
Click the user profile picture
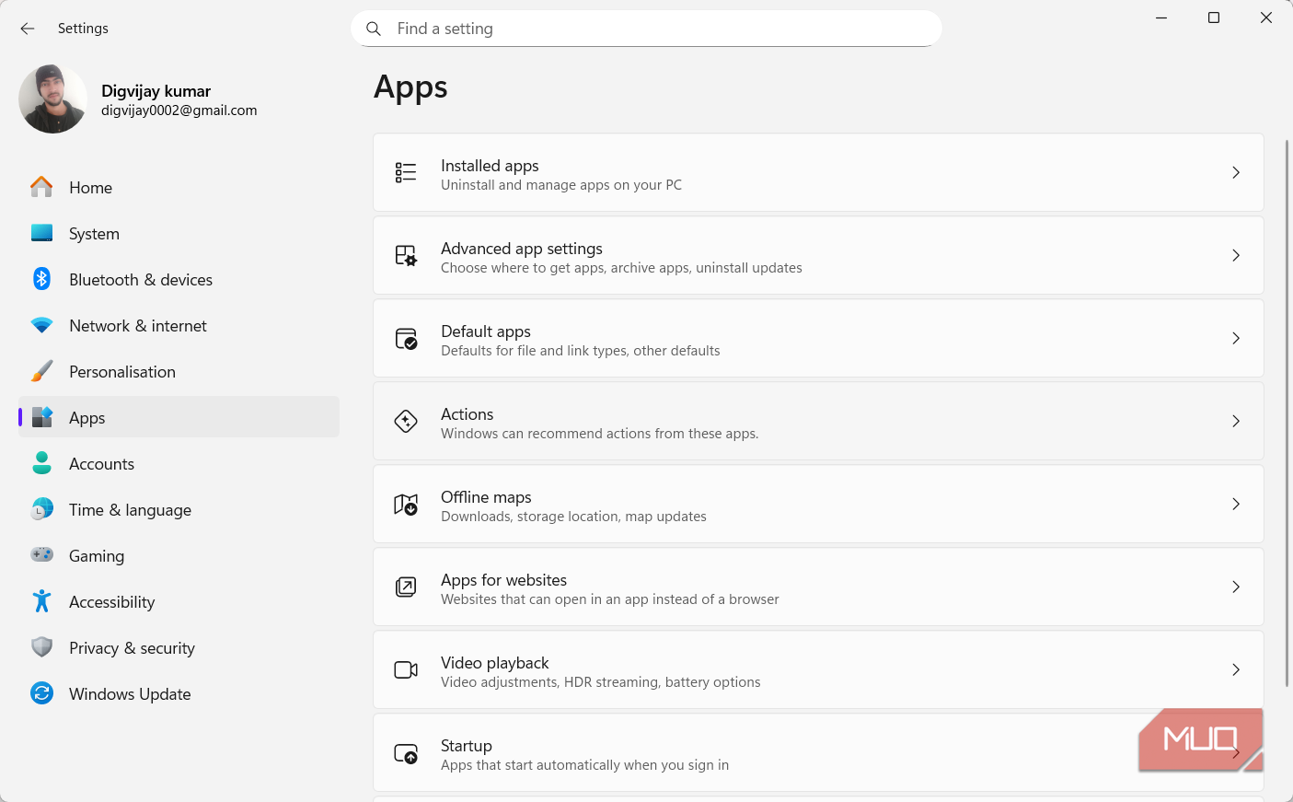click(52, 99)
